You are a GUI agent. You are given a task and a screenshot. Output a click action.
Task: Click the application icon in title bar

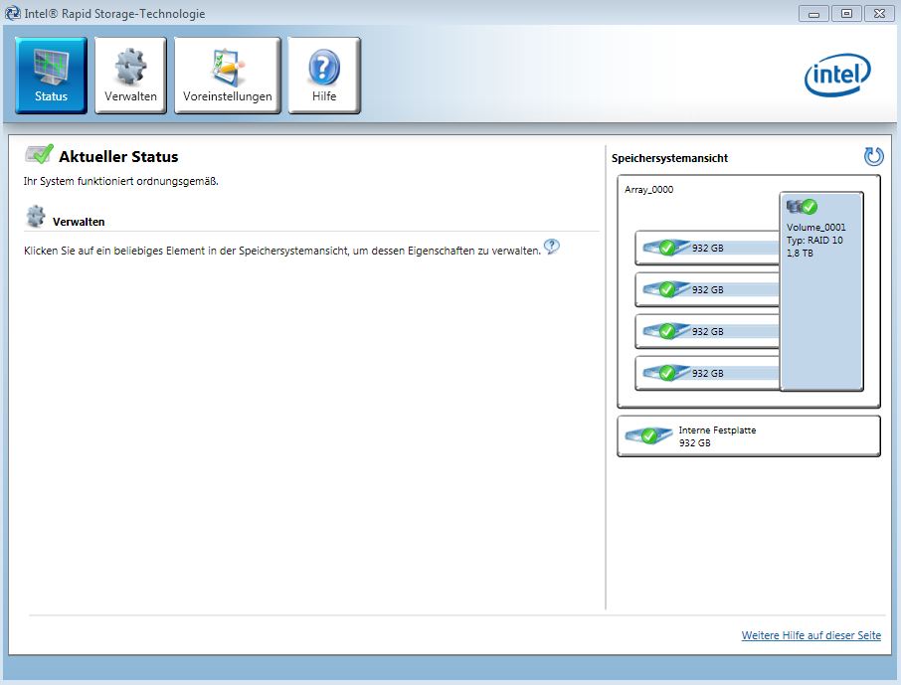pos(12,13)
